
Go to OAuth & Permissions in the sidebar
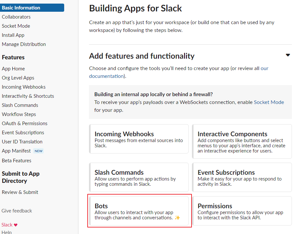[x=25, y=124]
